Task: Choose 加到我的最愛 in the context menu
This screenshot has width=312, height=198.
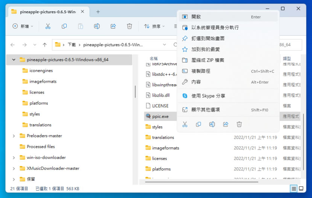Action: pos(228,49)
